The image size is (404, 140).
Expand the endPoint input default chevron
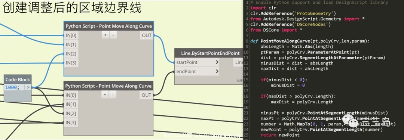217,71
